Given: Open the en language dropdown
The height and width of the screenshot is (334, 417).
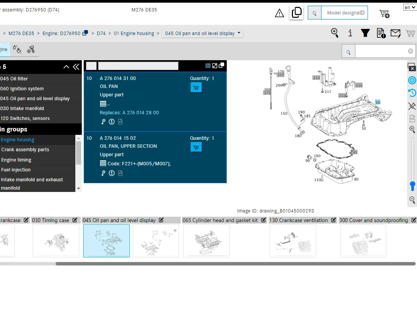Looking at the screenshot, I should click(410, 8).
